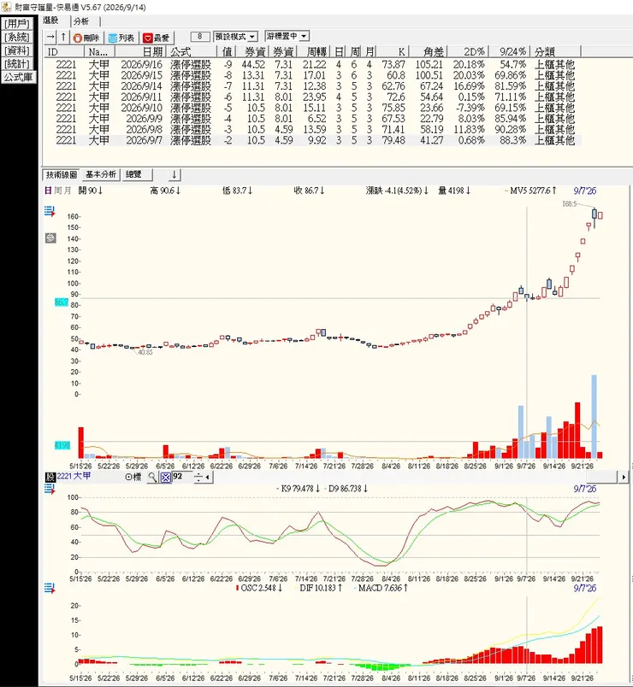The width and height of the screenshot is (633, 687).
Task: Click the blue crosshair icon beside 92
Action: click(165, 477)
